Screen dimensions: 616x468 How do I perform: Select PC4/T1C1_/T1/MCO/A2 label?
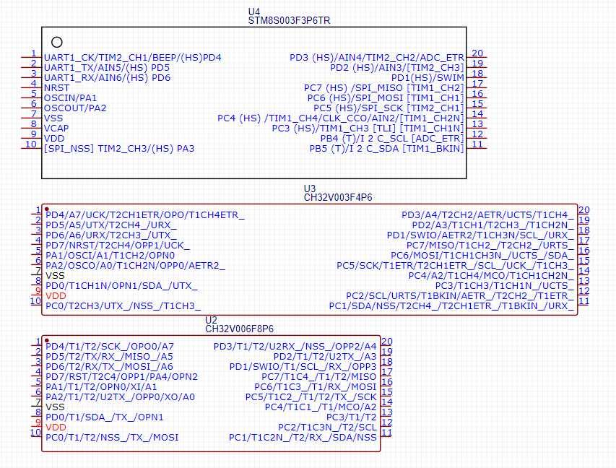[321, 407]
